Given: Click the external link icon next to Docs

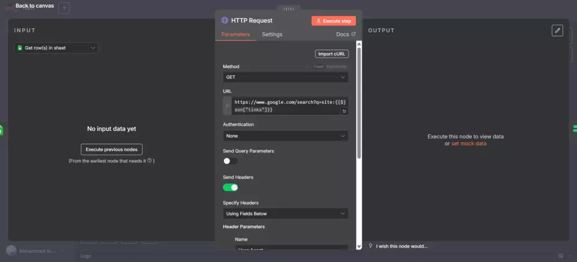Looking at the screenshot, I should tap(354, 34).
